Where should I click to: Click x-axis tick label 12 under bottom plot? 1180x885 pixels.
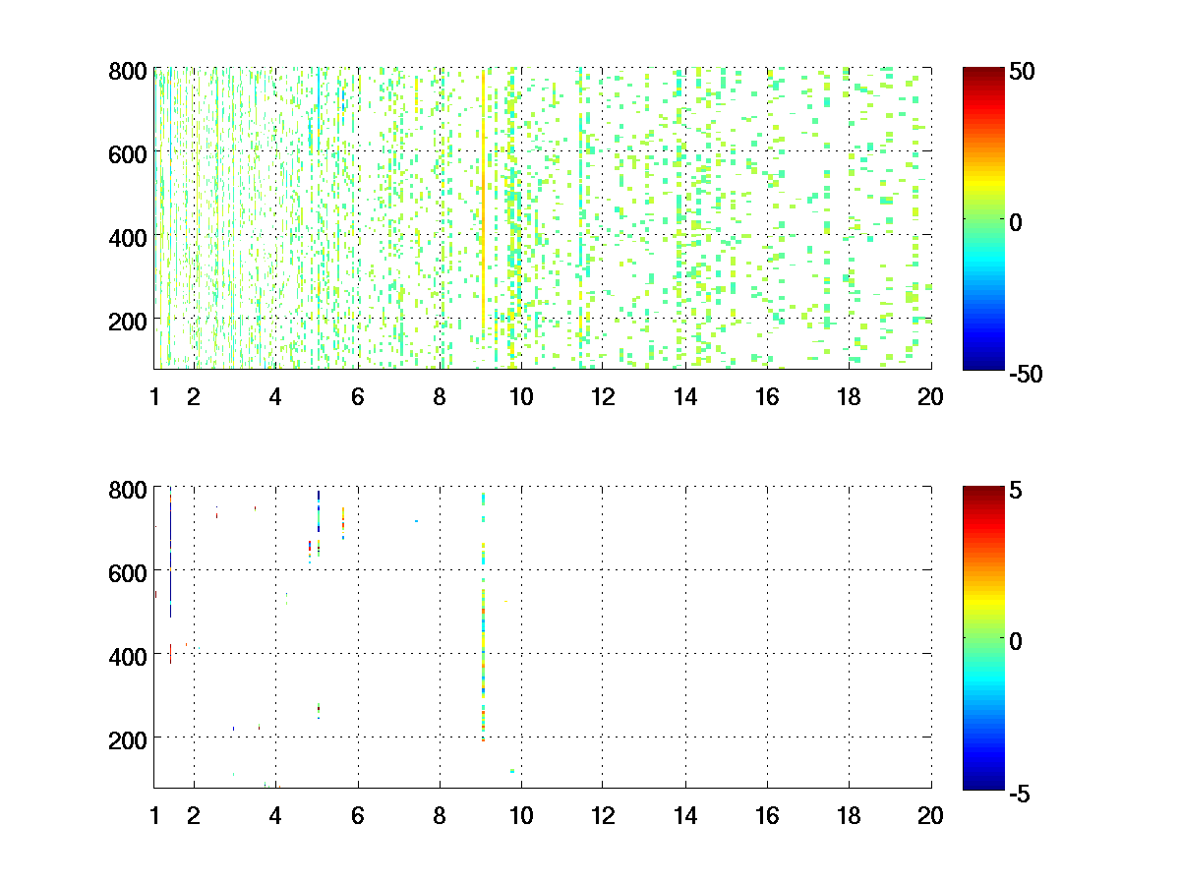[602, 815]
